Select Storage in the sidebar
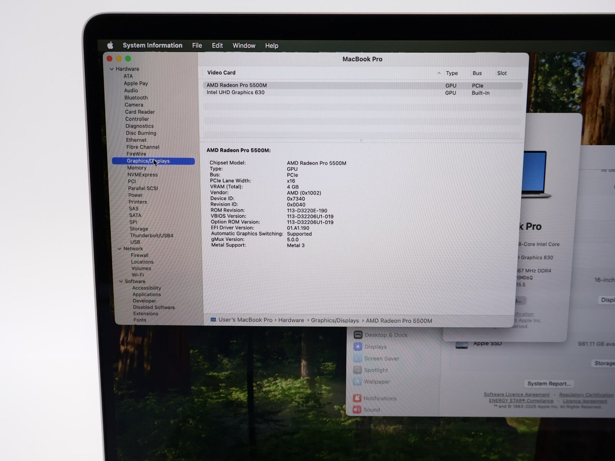This screenshot has height=461, width=615. [139, 229]
